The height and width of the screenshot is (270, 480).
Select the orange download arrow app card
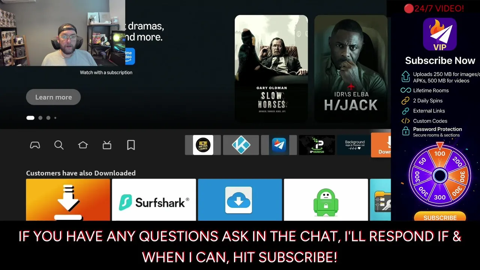pos(68,199)
